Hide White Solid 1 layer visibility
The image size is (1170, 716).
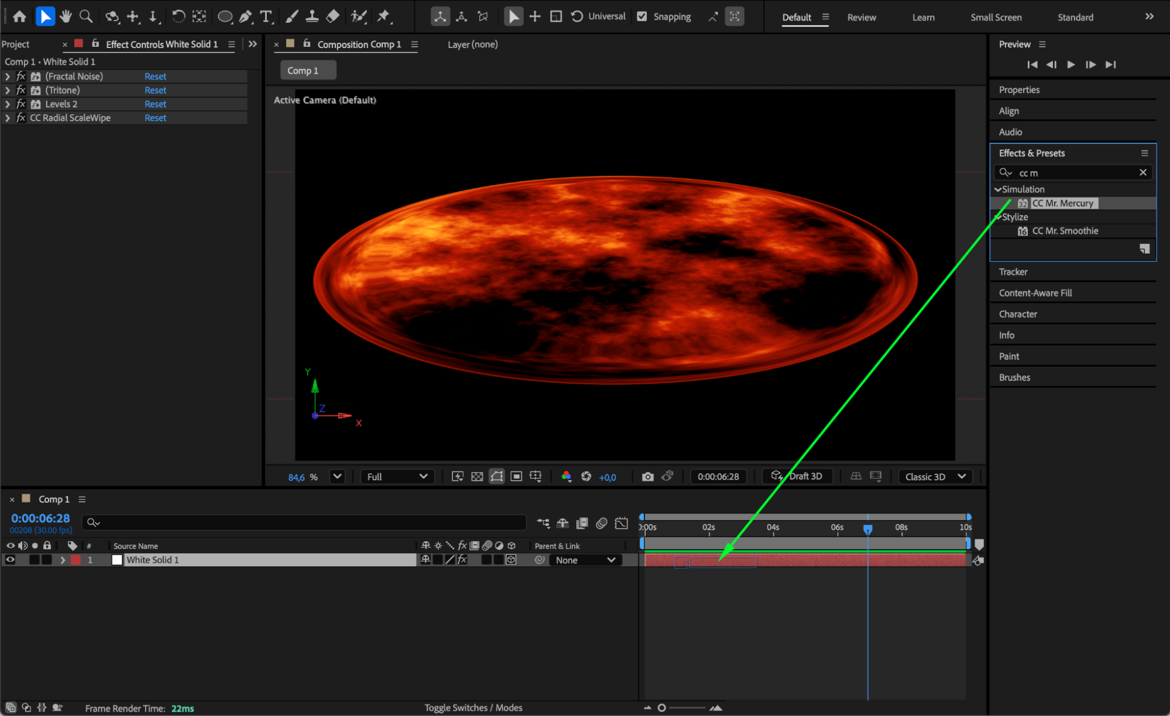(10, 560)
